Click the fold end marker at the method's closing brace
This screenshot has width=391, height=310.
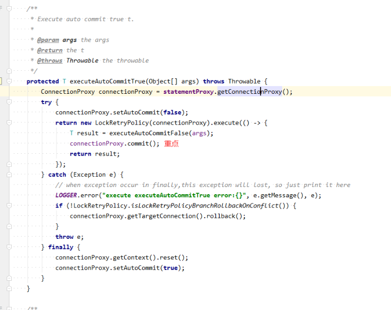pos(9,288)
